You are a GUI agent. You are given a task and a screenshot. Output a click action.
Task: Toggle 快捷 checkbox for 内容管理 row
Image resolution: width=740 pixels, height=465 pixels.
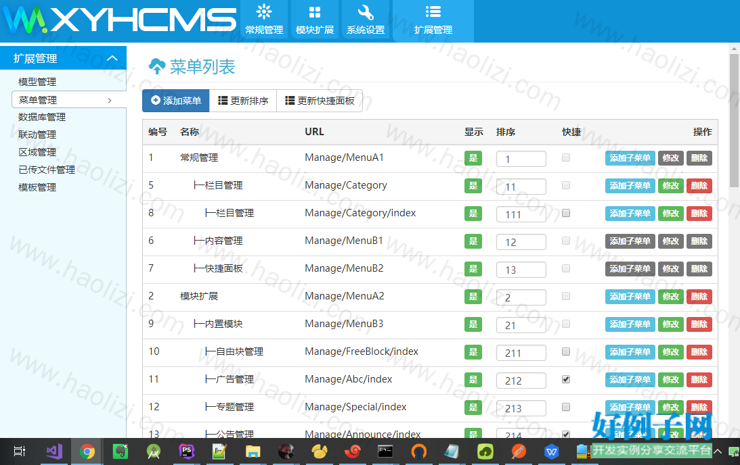[x=566, y=241]
